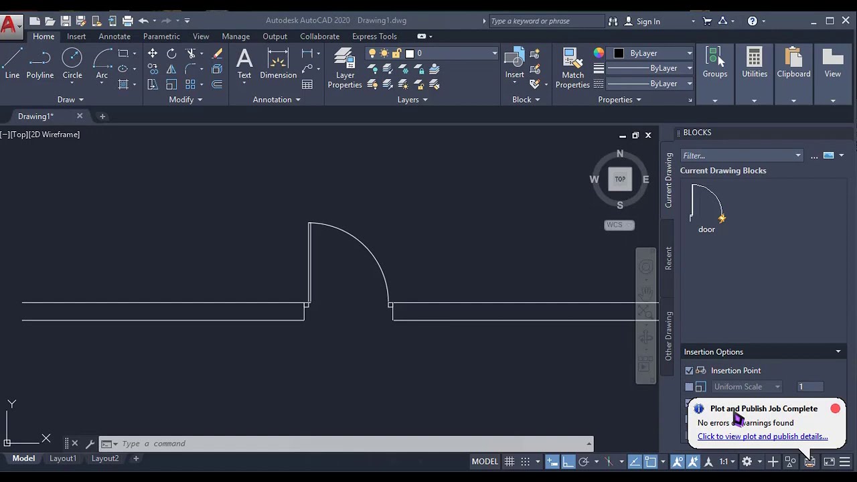857x482 pixels.
Task: Toggle polar tracking in status bar
Action: (583, 461)
